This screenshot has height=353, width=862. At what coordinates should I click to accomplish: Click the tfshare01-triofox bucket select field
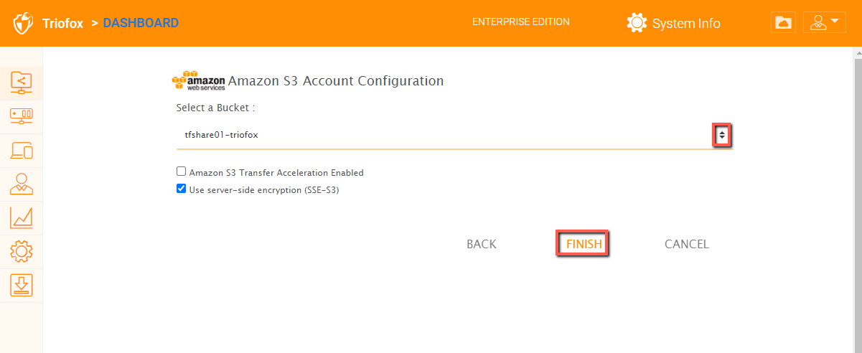click(x=454, y=135)
